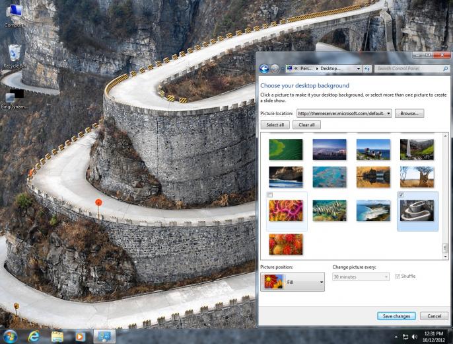This screenshot has width=453, height=344.
Task: Click the Pers... breadcrumb item
Action: coord(306,69)
